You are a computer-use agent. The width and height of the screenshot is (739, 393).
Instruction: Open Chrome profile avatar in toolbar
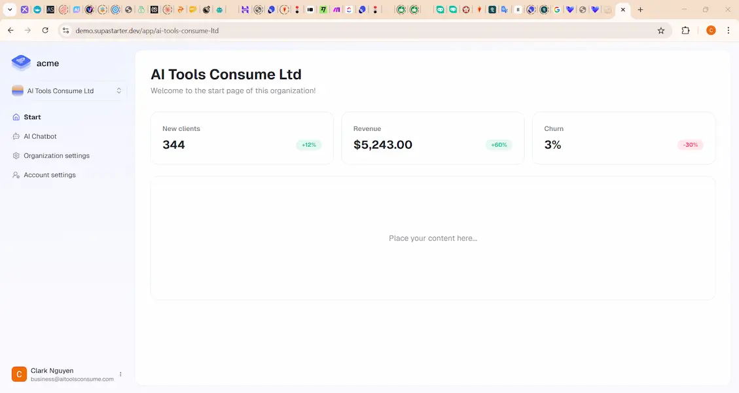[711, 31]
